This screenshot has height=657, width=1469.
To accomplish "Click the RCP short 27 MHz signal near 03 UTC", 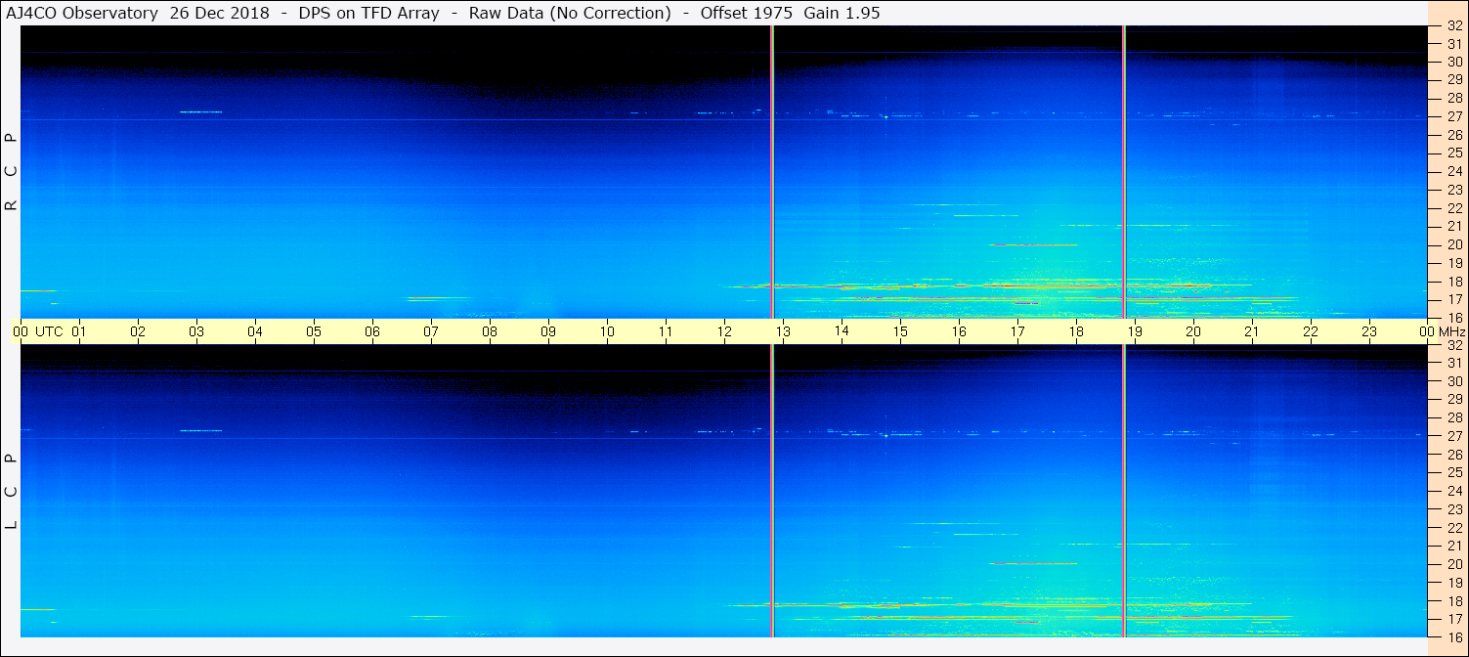I will [201, 111].
